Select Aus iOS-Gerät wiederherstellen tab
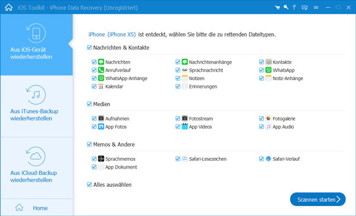 [36, 45]
